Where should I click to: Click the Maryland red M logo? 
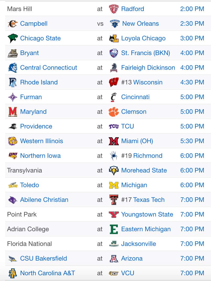click(x=13, y=112)
